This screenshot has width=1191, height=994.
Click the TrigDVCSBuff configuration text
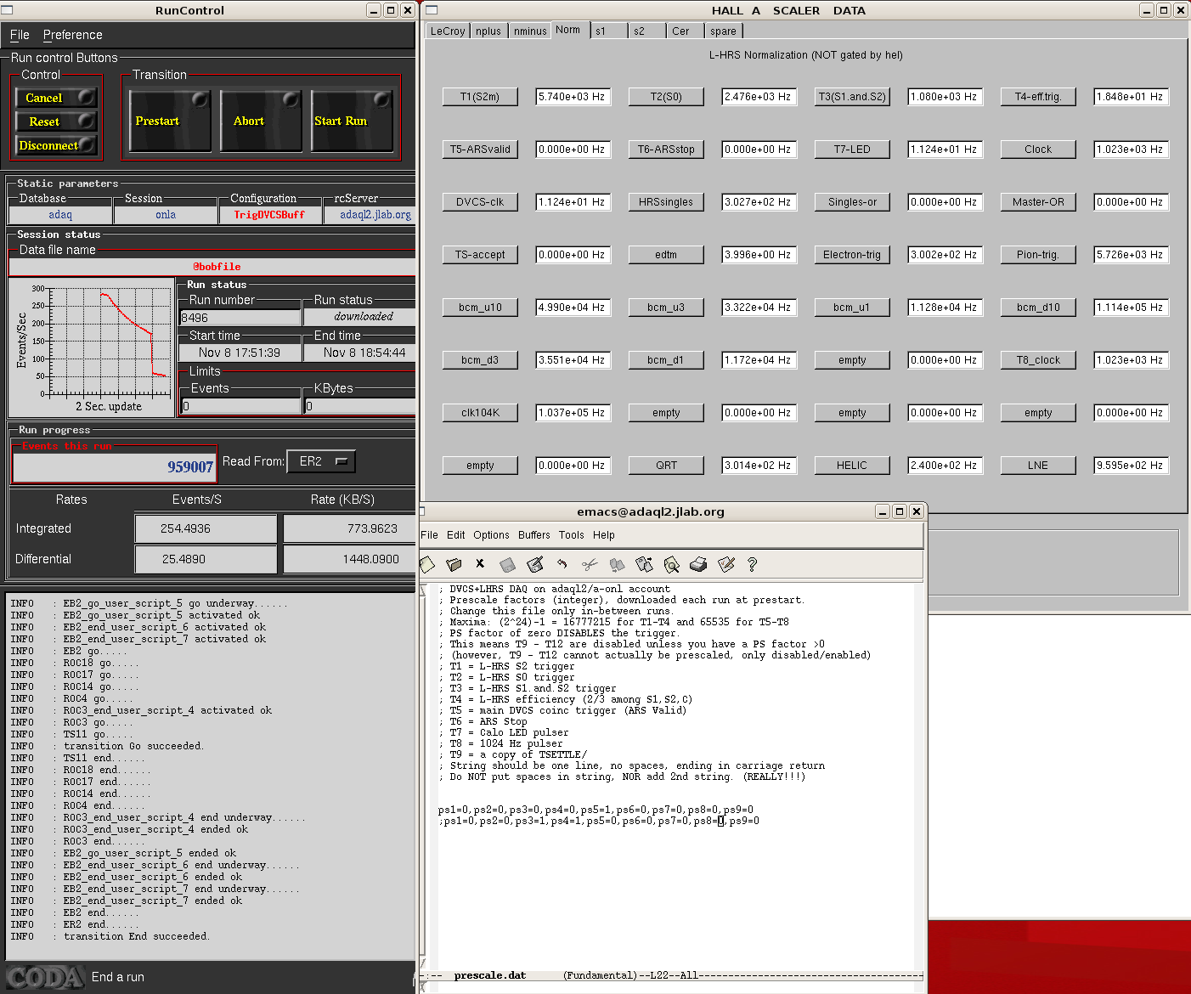269,215
